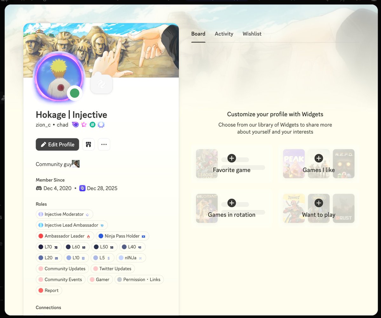Click the Permission · Links role
The image size is (381, 318).
click(x=139, y=279)
